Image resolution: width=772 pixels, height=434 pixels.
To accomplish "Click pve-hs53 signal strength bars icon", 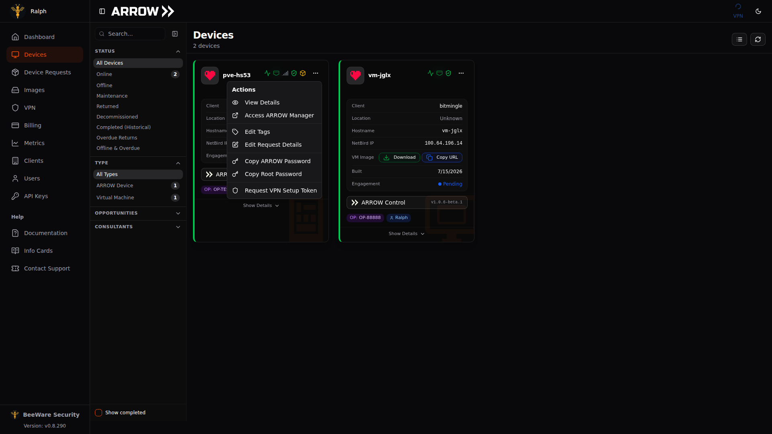I will 285,73.
